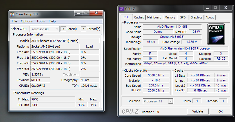This screenshot has height=122, width=235.
Task: Click the CPU-Z Revision value RB-C3
Action: (x=221, y=58)
